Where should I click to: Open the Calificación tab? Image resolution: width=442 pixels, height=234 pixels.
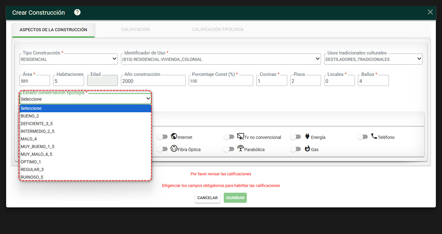[x=136, y=30]
